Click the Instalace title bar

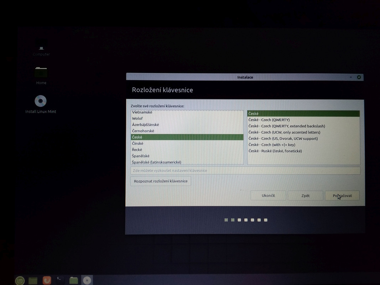(x=245, y=77)
